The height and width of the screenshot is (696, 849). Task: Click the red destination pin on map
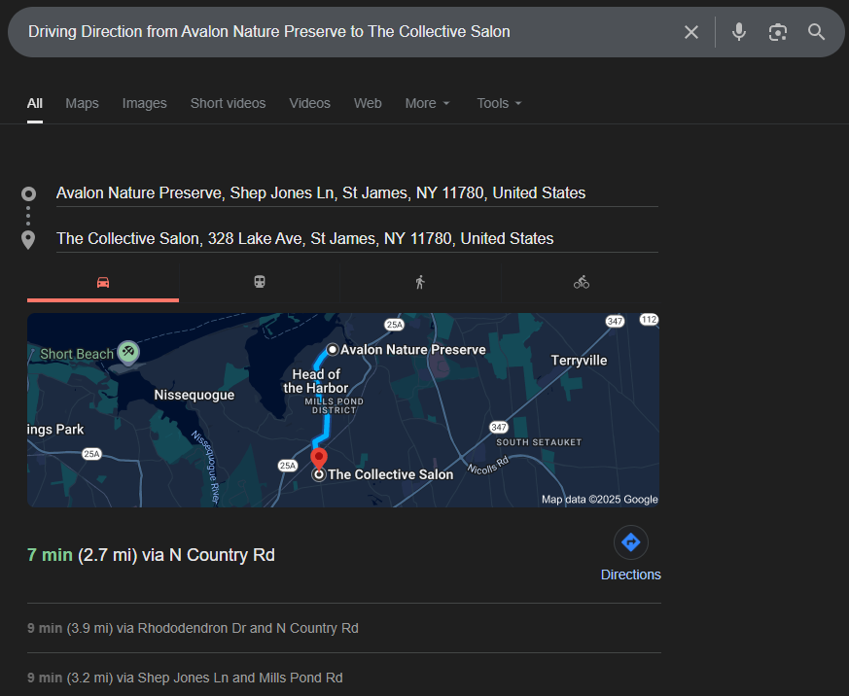tap(318, 458)
